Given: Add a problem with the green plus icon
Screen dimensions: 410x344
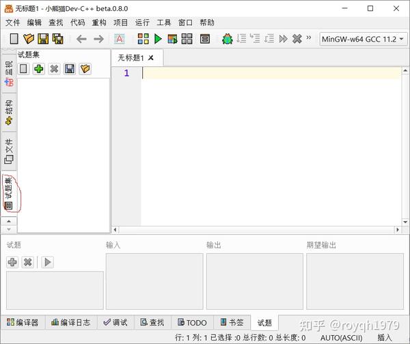Looking at the screenshot, I should click(x=39, y=69).
